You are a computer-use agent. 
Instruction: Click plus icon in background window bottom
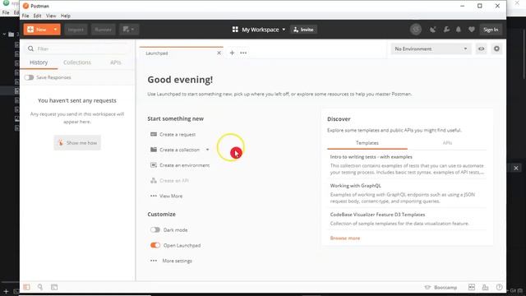(6, 292)
